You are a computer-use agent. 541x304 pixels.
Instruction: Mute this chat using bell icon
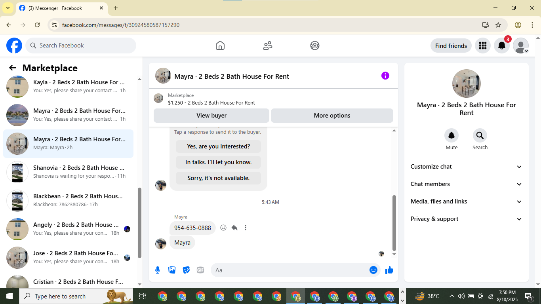[451, 136]
